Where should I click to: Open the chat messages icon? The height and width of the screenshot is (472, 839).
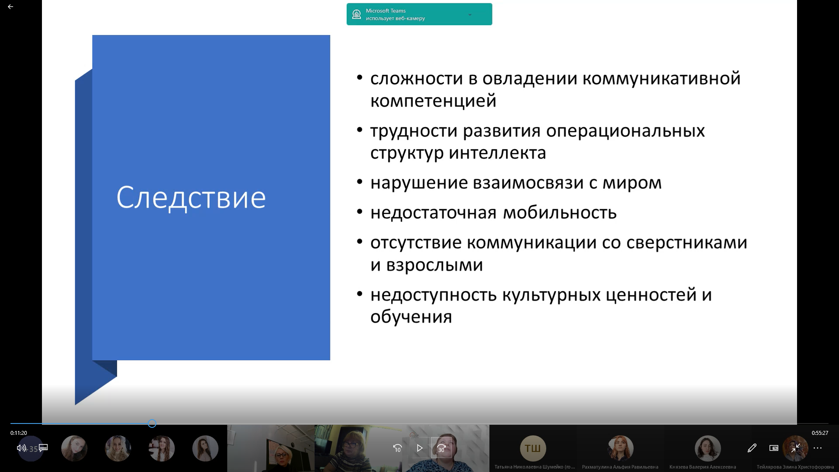coord(42,448)
